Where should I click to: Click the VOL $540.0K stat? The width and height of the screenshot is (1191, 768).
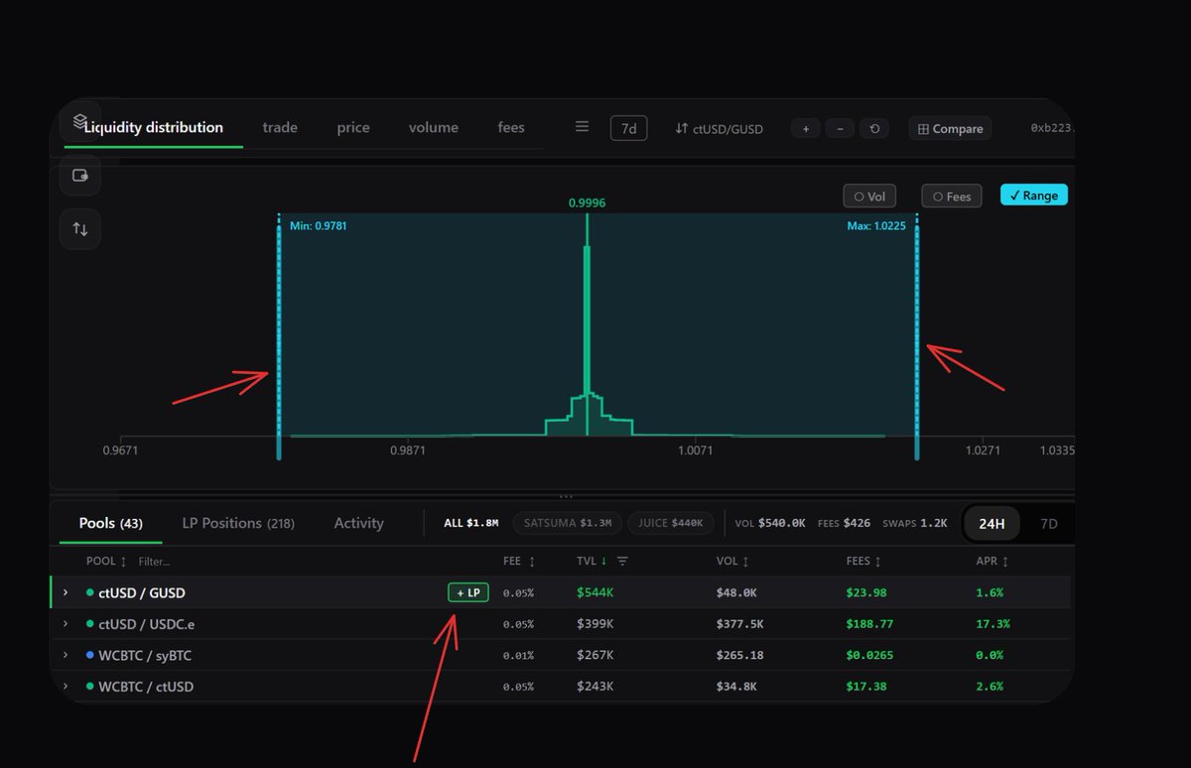(x=770, y=523)
